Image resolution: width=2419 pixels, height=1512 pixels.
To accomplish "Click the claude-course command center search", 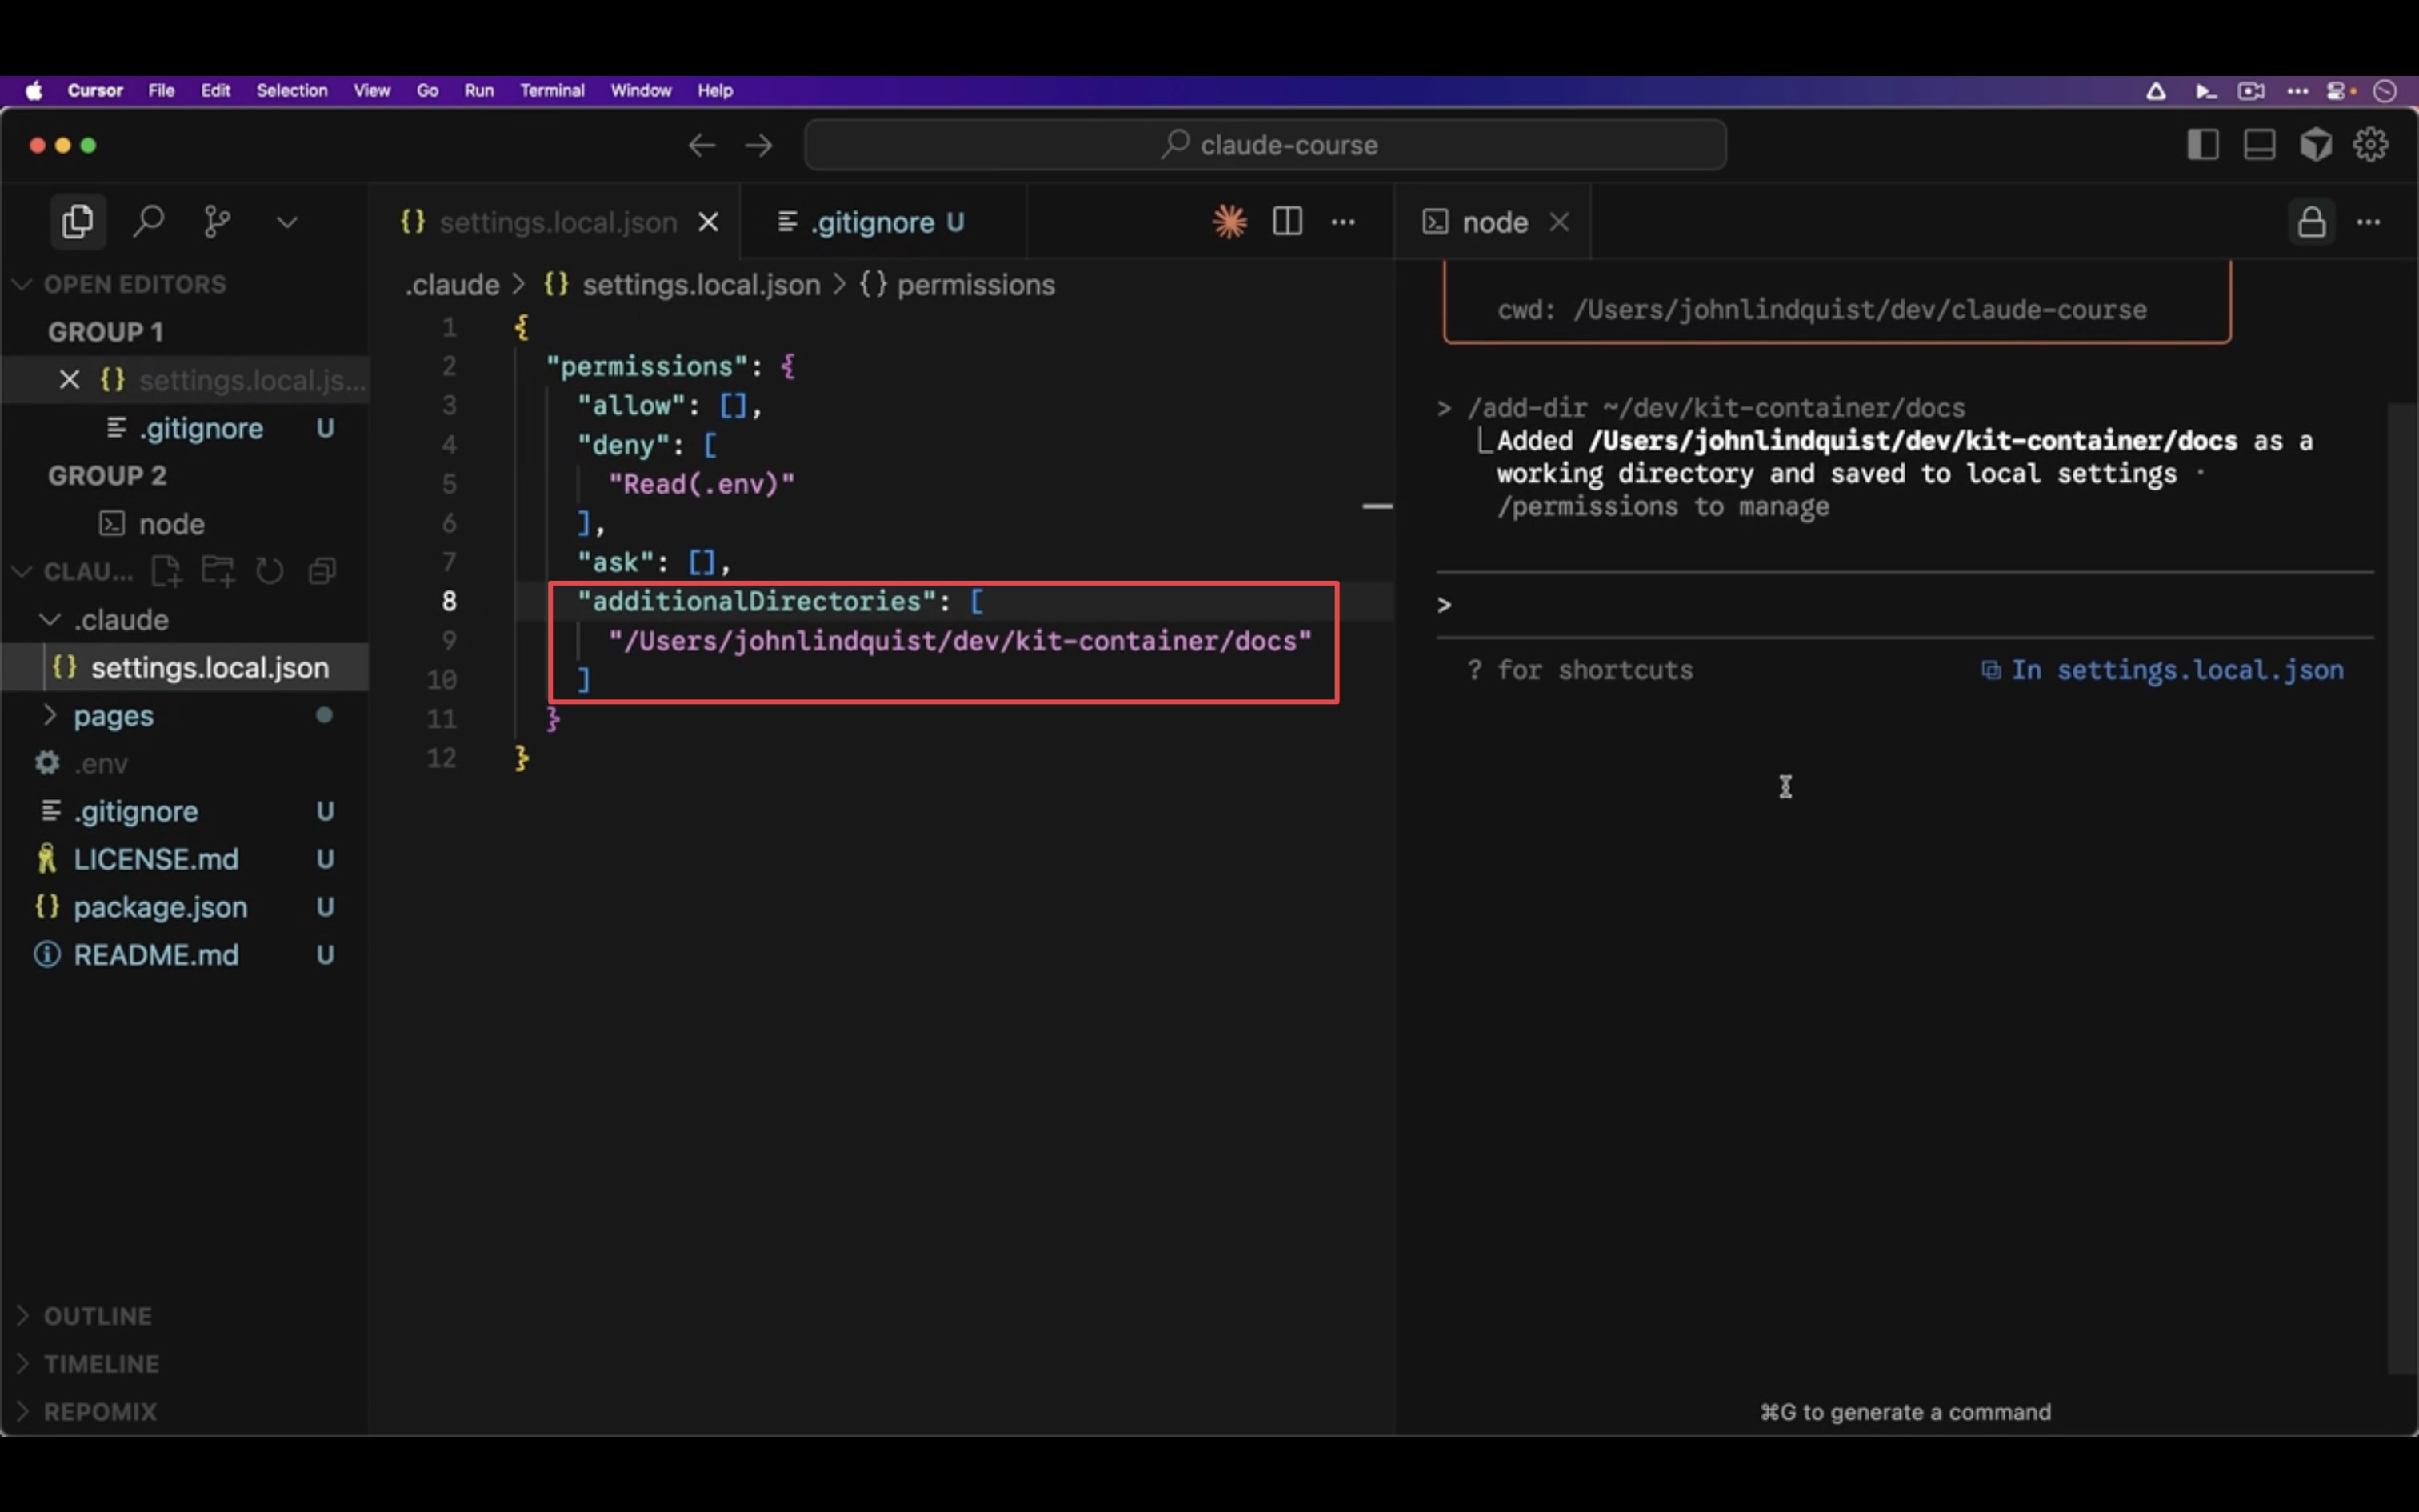I will click(1265, 145).
